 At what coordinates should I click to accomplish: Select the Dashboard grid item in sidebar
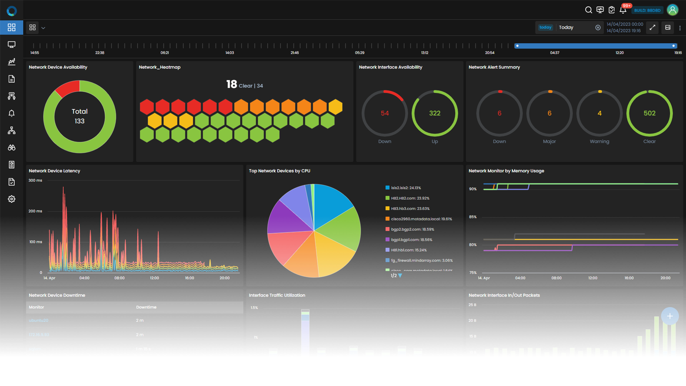[x=11, y=28]
